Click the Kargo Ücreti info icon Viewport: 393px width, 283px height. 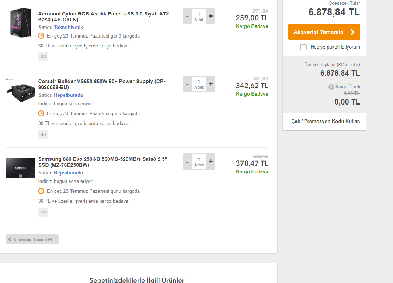331,87
